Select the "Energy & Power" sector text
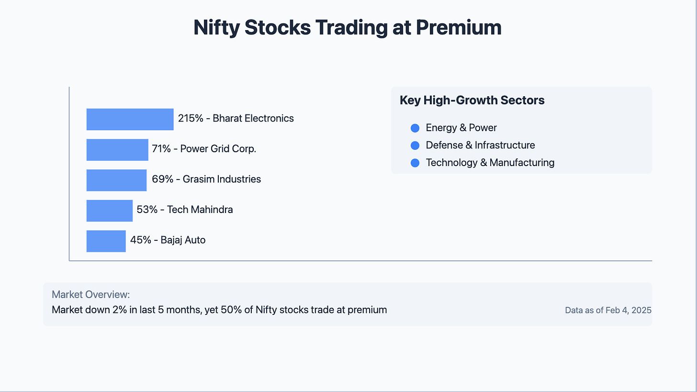Screen dimensions: 697x392 461,128
